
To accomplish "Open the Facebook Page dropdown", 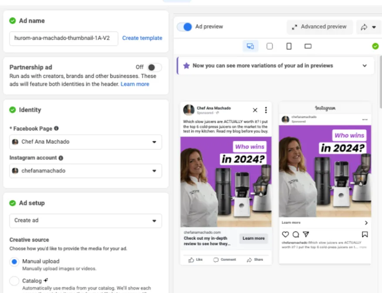I will 85,142.
